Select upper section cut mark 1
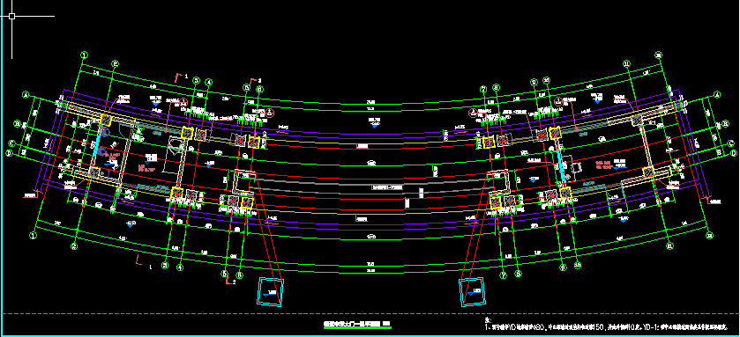 [x=181, y=77]
